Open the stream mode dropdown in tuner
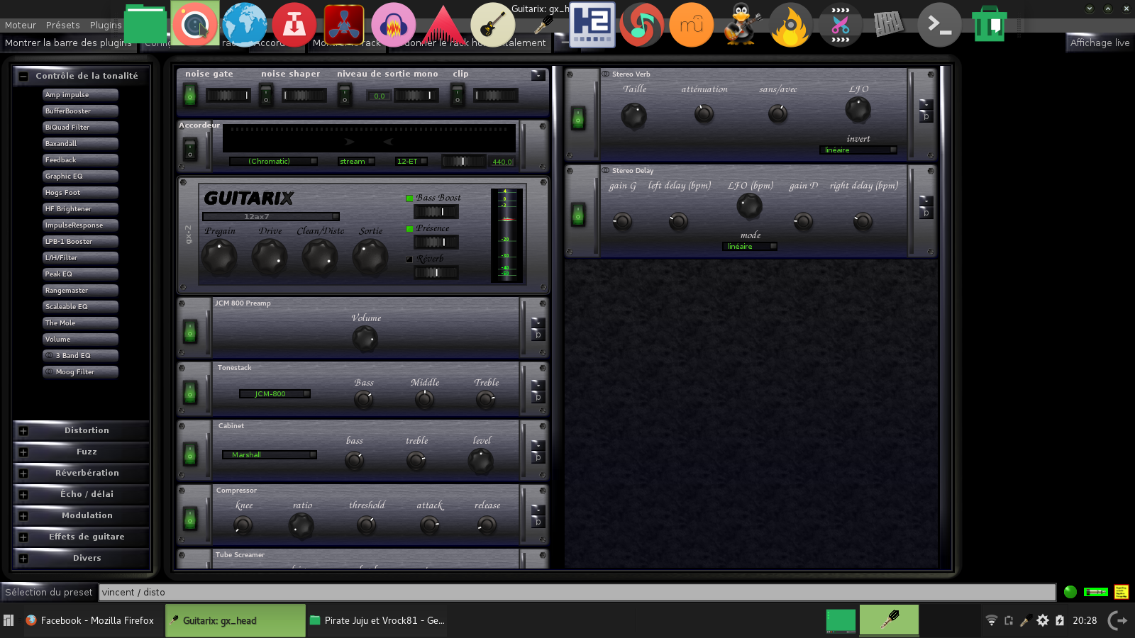 (x=356, y=161)
